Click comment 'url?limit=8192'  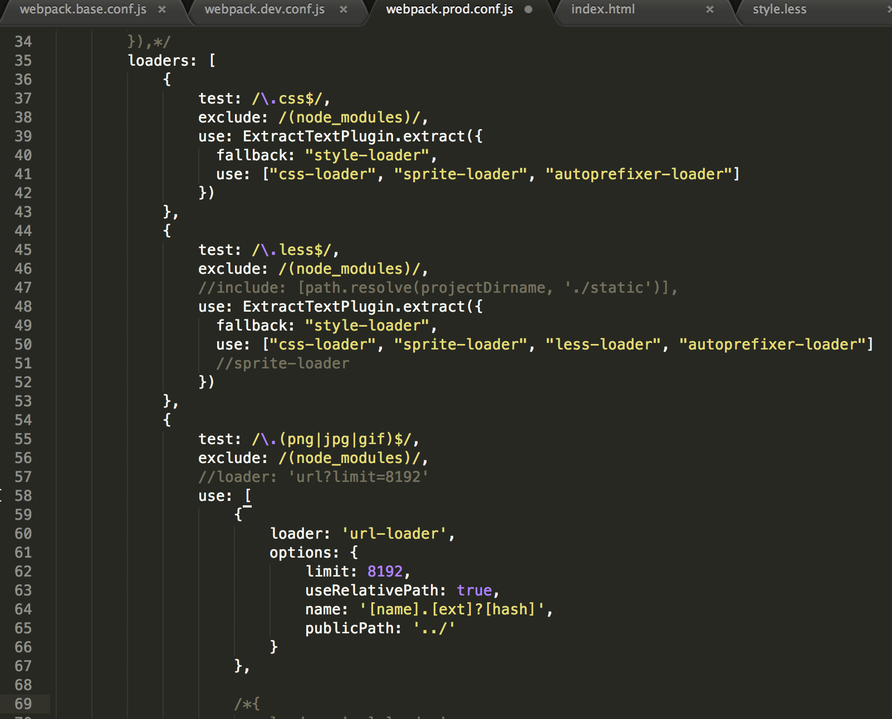[358, 477]
